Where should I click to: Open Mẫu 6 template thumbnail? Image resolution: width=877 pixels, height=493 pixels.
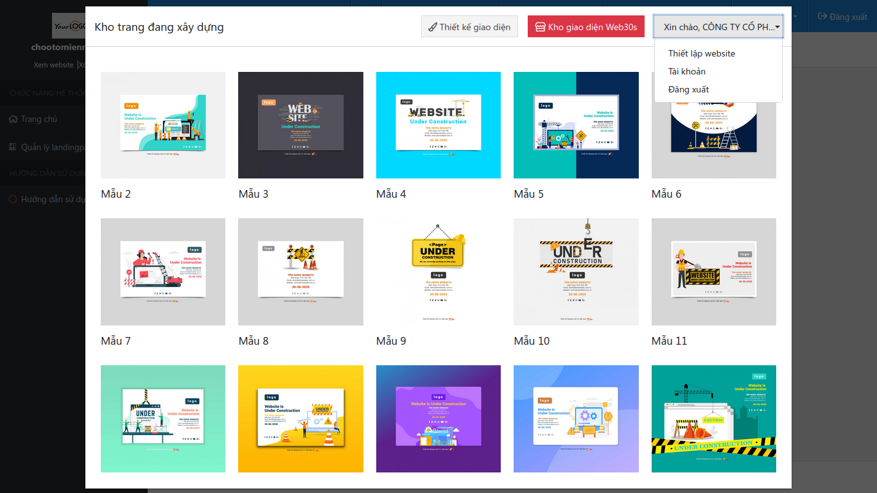point(714,125)
